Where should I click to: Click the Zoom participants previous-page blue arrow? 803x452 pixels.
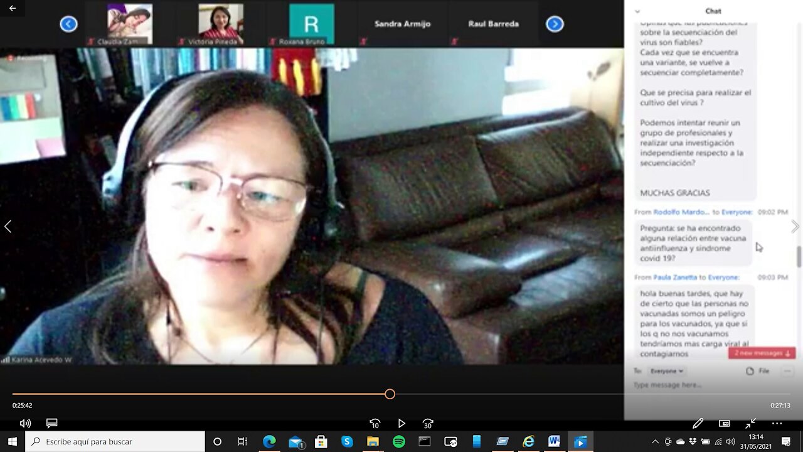(x=68, y=24)
